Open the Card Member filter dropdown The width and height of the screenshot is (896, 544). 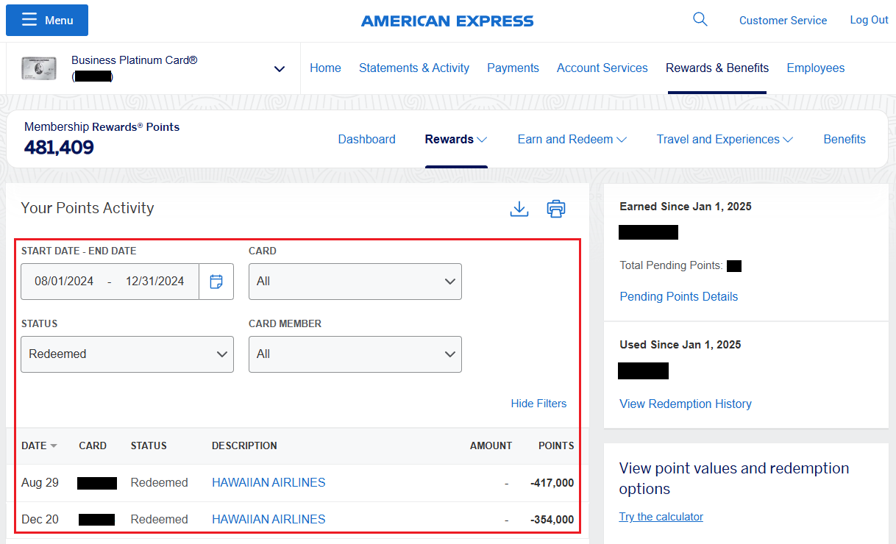pyautogui.click(x=355, y=354)
